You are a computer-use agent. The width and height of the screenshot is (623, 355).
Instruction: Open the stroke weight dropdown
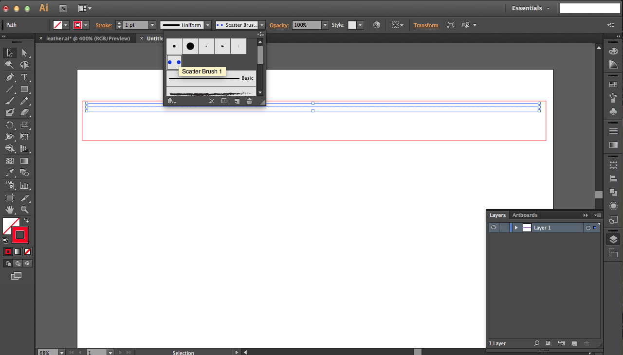[x=152, y=25]
